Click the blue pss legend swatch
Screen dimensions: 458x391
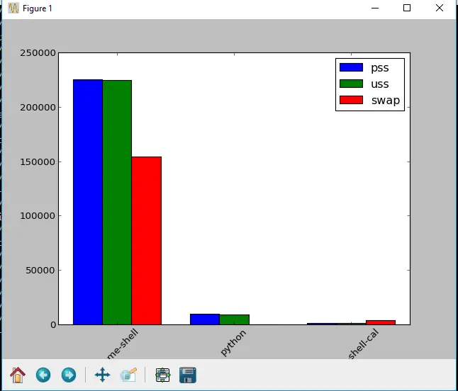click(351, 68)
